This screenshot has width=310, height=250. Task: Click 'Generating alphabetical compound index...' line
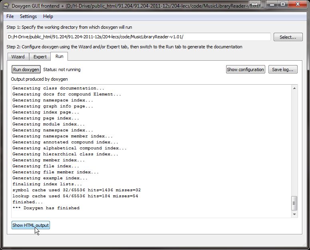(70, 148)
